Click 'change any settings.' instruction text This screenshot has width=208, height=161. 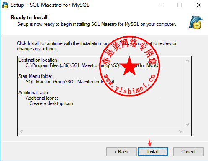coord(37,49)
